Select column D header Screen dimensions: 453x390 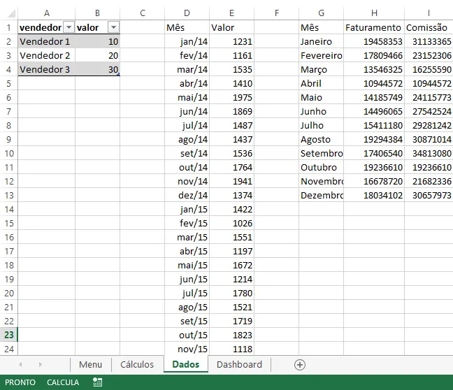coord(187,13)
